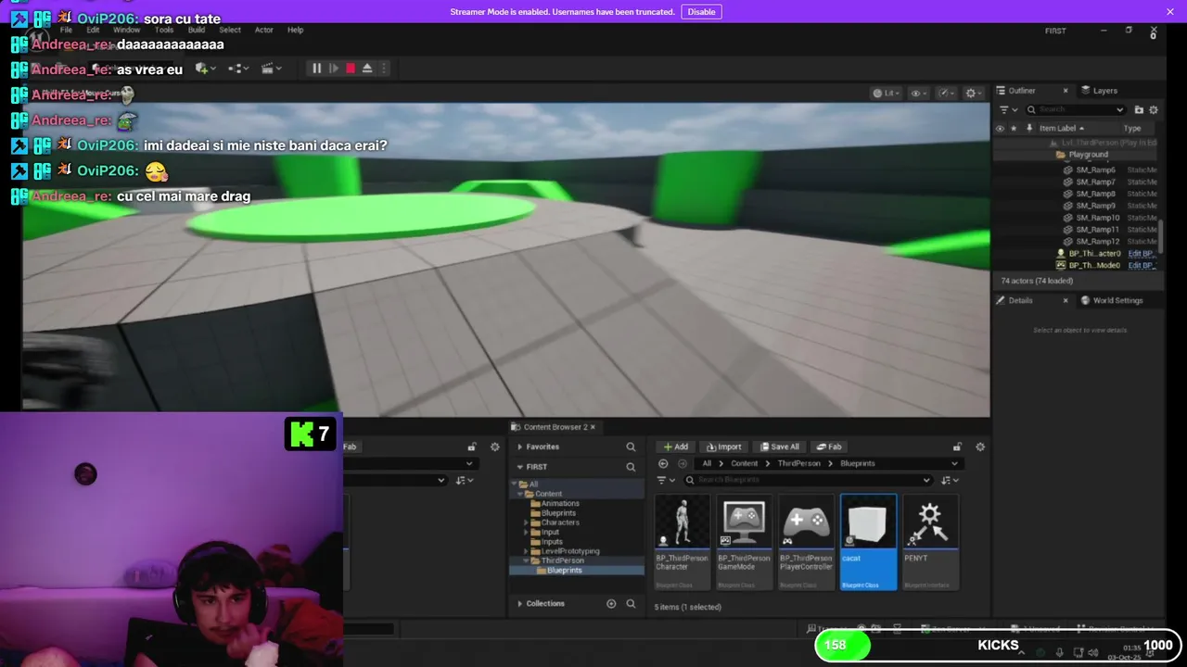This screenshot has height=667, width=1187.
Task: Stop the play session with the red button
Action: coord(351,69)
